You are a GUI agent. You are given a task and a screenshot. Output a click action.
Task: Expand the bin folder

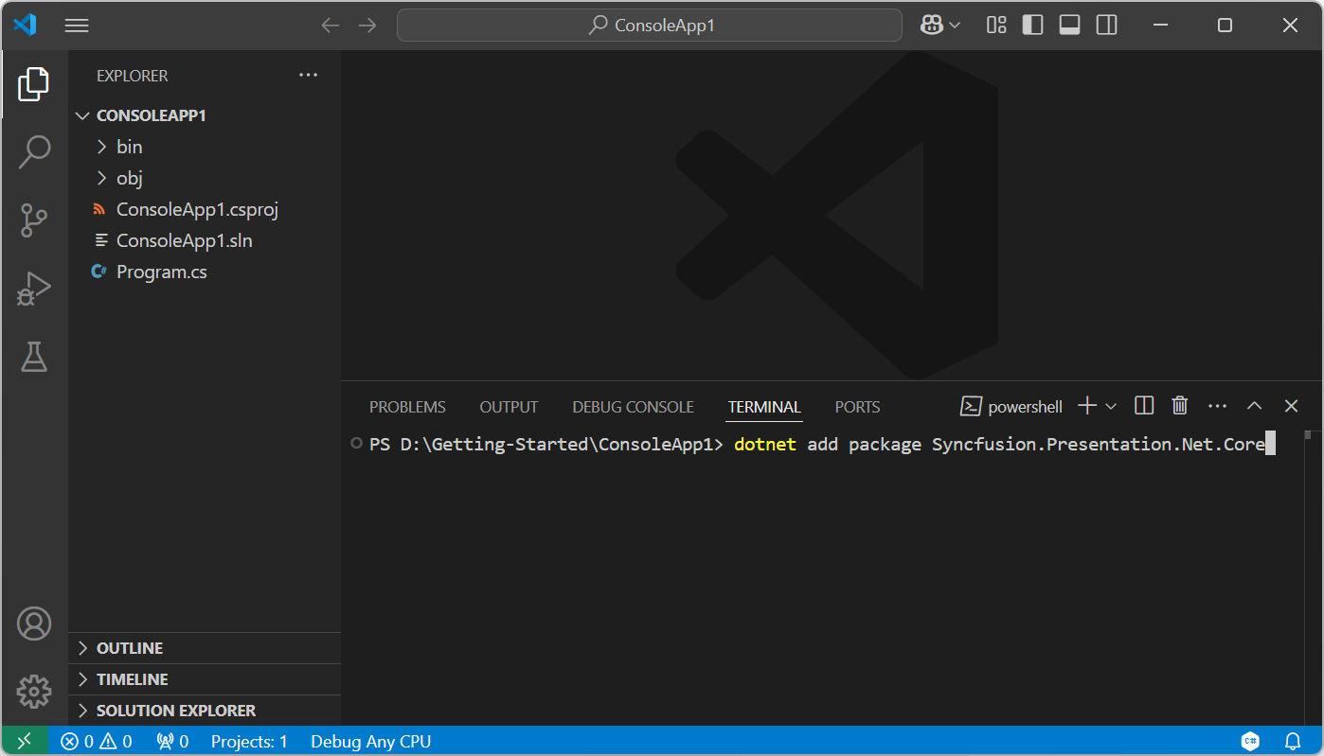tap(129, 147)
